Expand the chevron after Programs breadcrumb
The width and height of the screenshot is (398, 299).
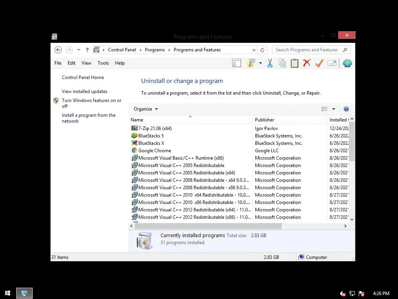pos(169,50)
